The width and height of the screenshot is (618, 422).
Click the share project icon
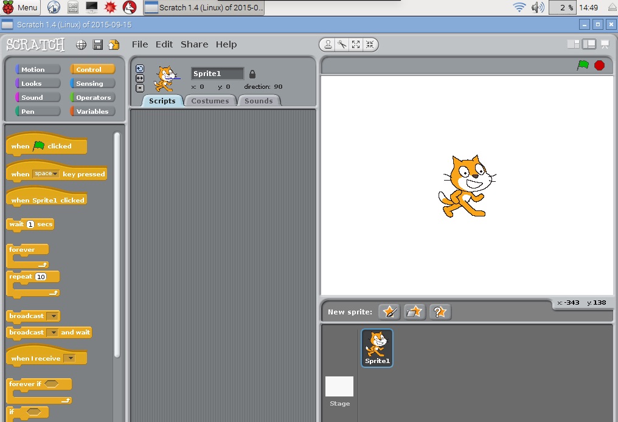[114, 44]
